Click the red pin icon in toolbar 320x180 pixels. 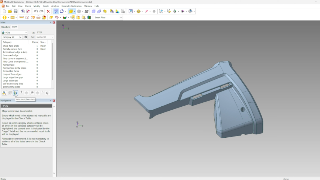pos(146,11)
